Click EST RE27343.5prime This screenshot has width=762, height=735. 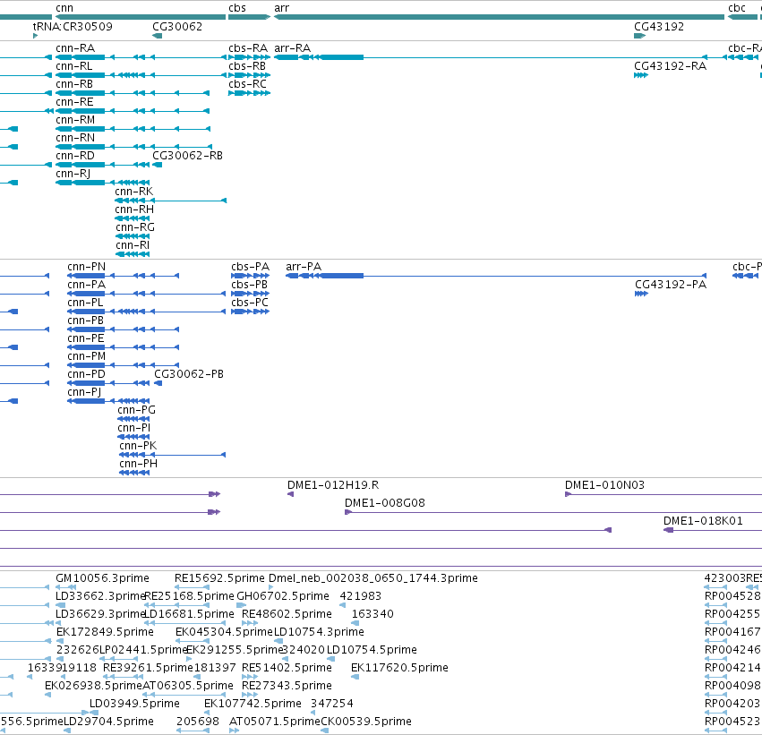click(x=287, y=687)
